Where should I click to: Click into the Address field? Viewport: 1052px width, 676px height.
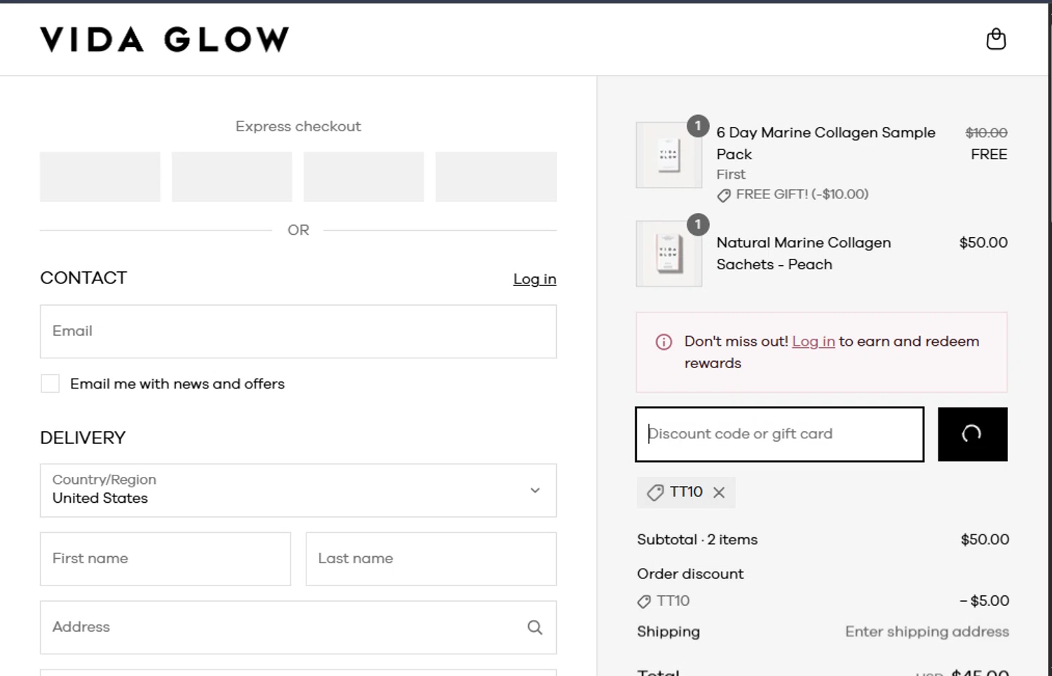pos(298,628)
